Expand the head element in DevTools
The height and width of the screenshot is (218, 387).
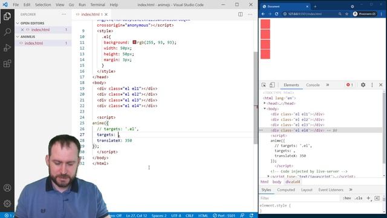[265, 104]
